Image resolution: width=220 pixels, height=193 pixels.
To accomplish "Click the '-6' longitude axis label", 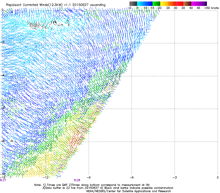I will click(x=131, y=178).
